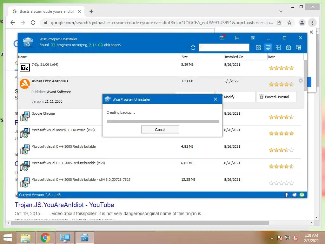Open File Explorer from taskbar

26,237
